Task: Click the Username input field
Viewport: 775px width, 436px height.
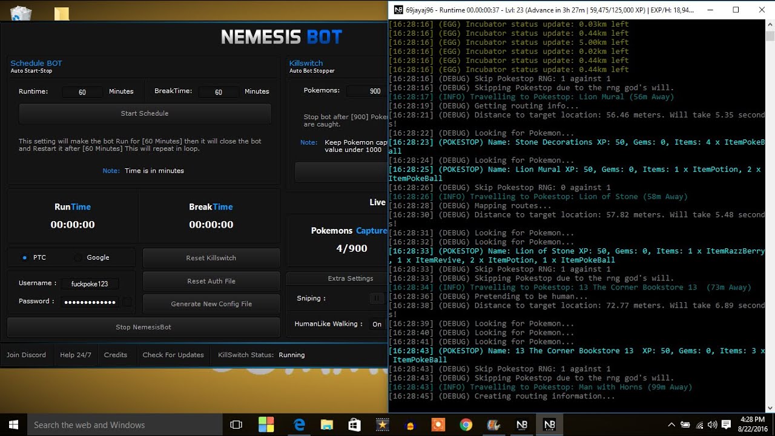Action: 90,284
